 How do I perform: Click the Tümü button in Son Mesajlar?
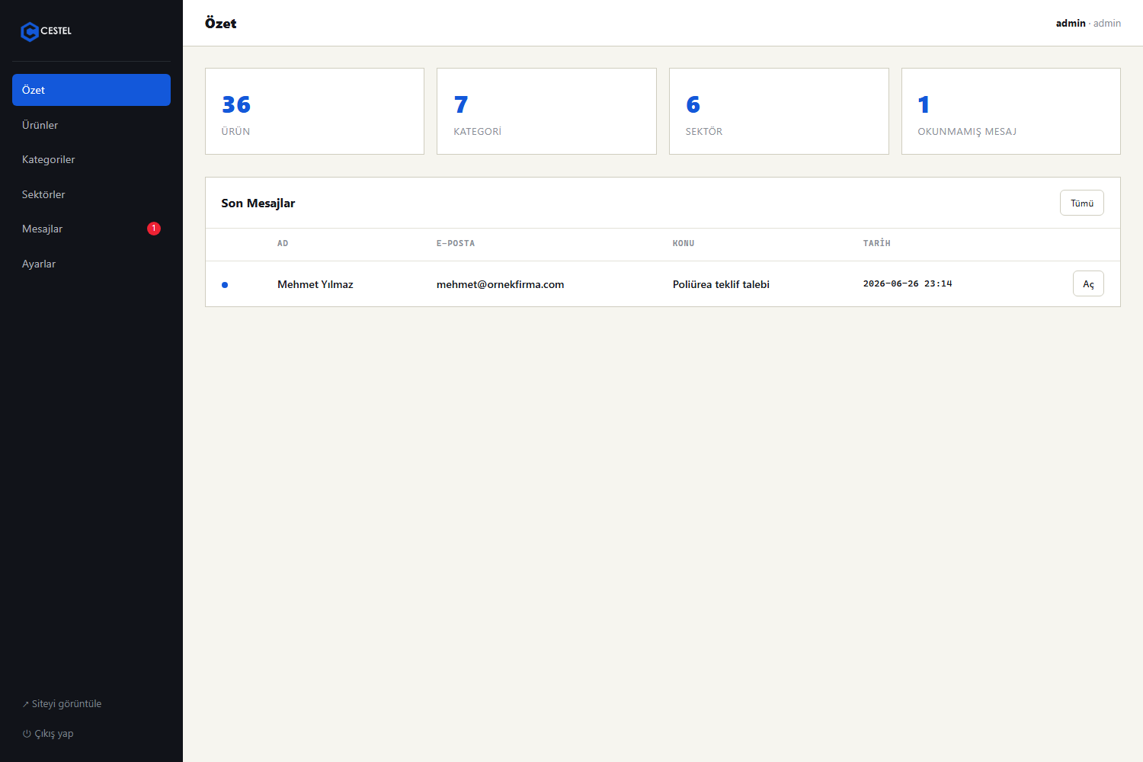1082,203
